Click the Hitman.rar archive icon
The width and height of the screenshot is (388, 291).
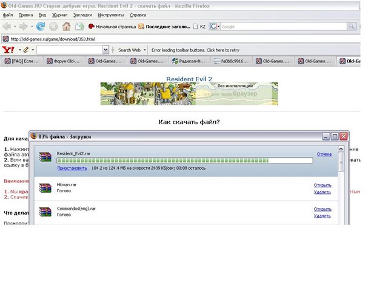point(45,188)
